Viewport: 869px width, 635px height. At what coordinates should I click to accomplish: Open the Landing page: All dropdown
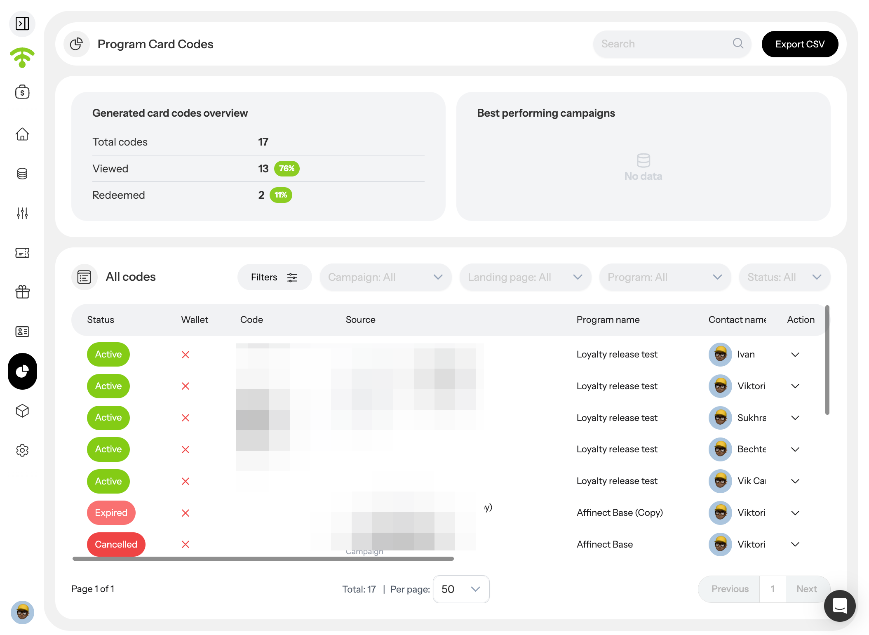click(525, 277)
